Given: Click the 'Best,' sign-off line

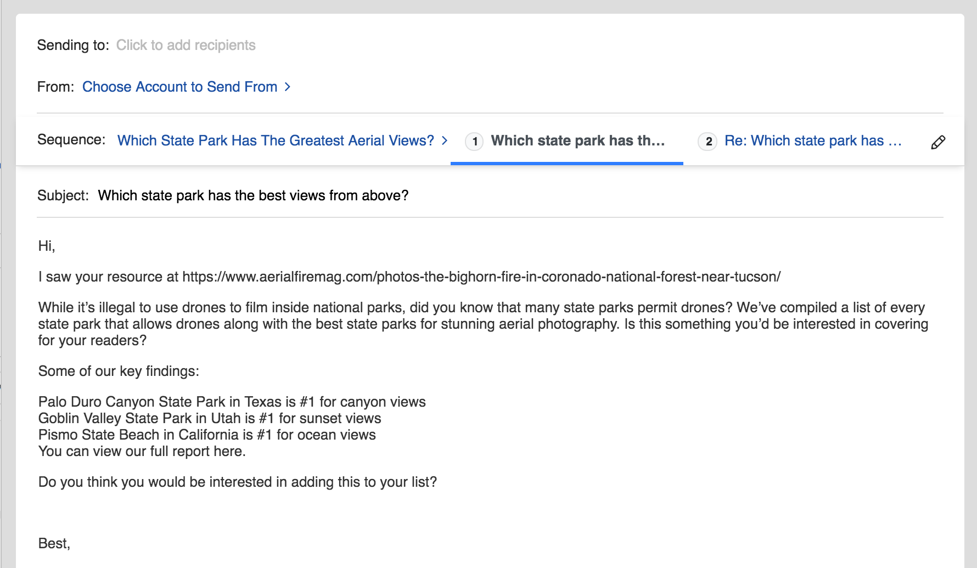Looking at the screenshot, I should coord(54,544).
